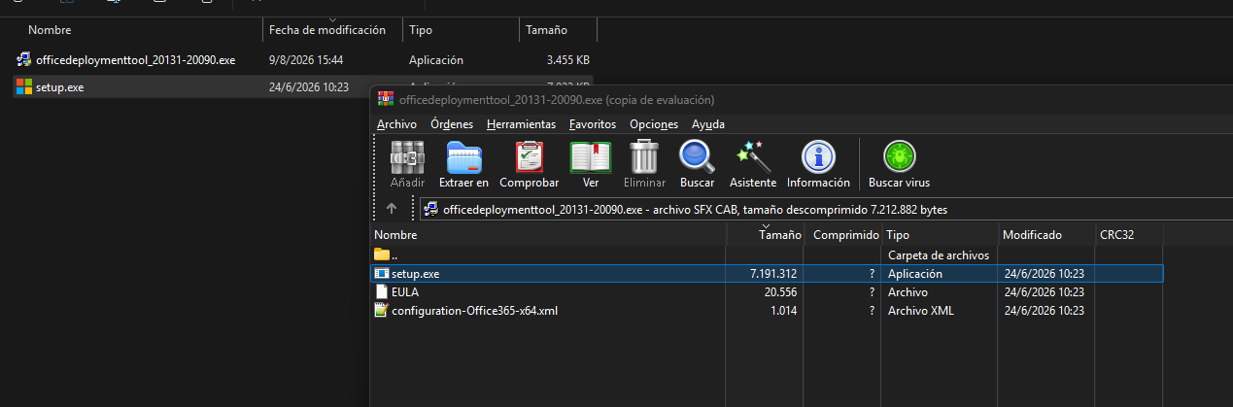Select configuration-Office365-x64.xml file name

tap(474, 311)
